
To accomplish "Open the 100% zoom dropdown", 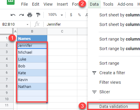I will point(56,15).
